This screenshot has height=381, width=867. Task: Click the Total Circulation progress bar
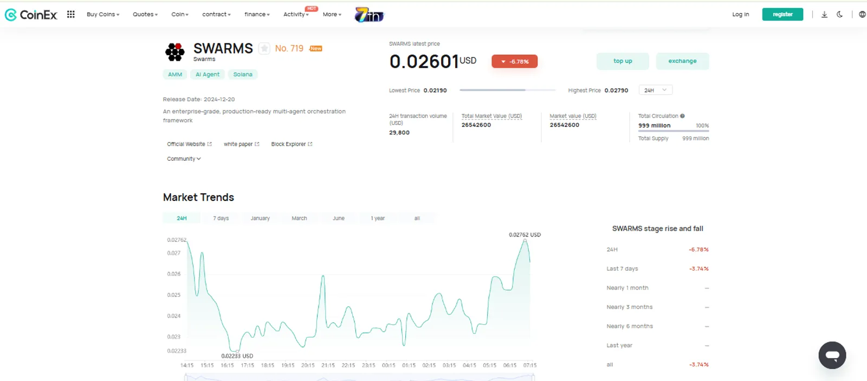click(674, 131)
